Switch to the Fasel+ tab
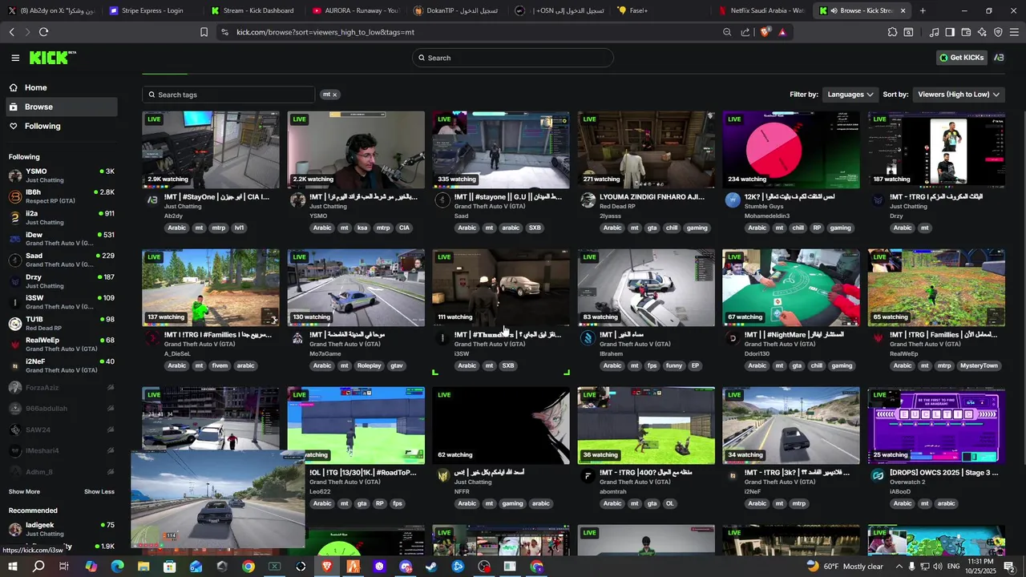 (x=639, y=10)
